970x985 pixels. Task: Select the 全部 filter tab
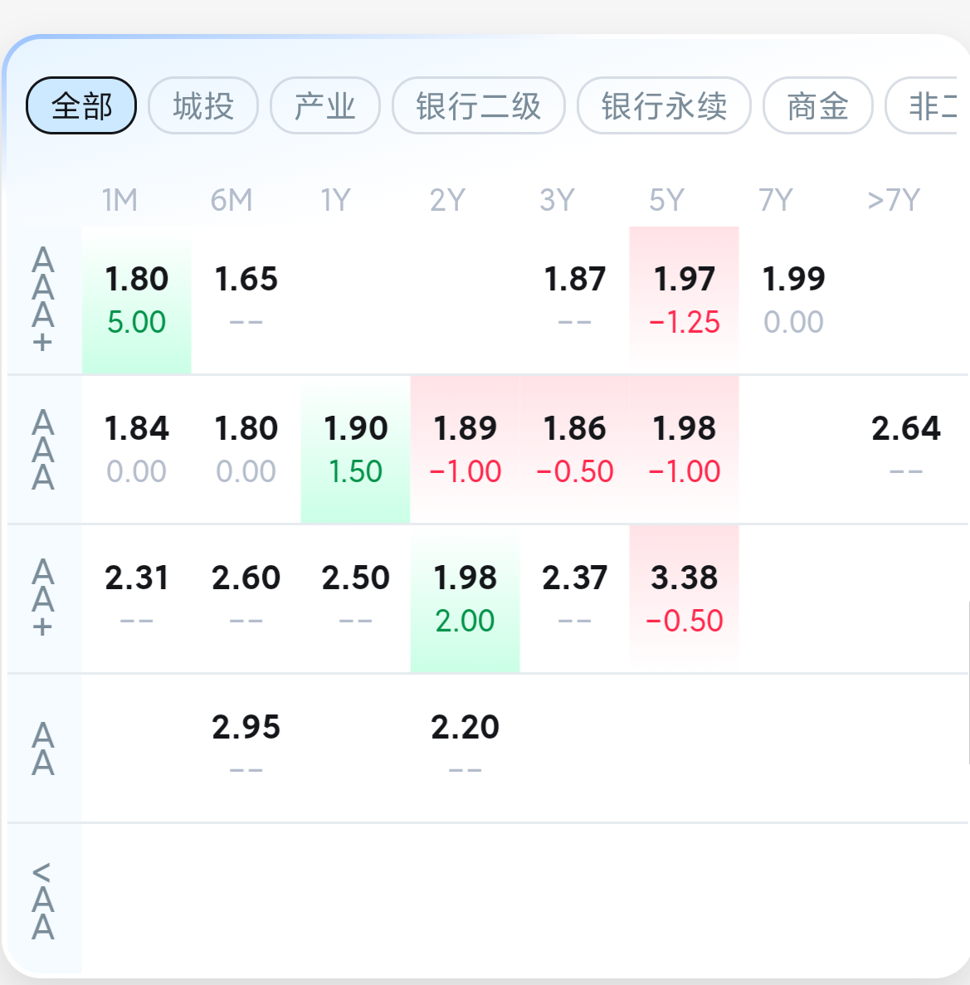81,105
